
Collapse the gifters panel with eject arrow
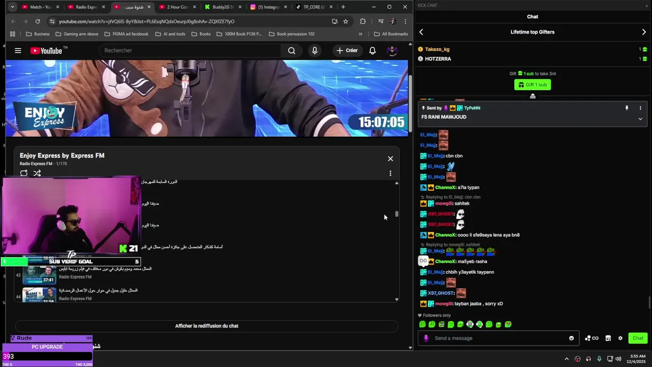click(533, 96)
